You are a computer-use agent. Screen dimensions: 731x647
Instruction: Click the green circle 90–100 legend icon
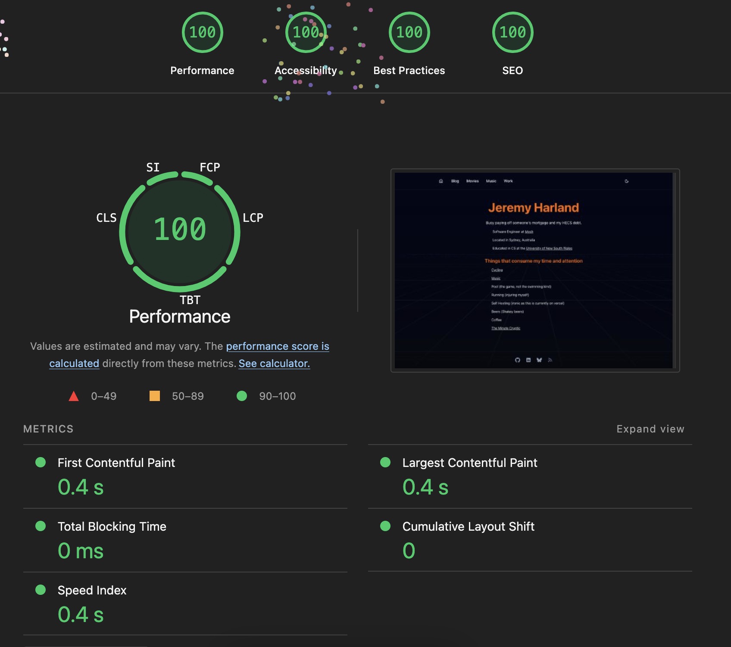click(x=242, y=396)
